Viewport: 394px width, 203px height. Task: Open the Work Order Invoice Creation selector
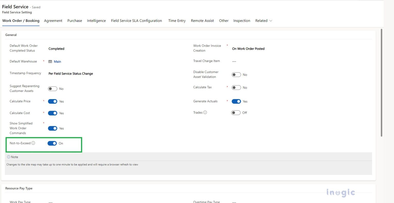(x=248, y=49)
